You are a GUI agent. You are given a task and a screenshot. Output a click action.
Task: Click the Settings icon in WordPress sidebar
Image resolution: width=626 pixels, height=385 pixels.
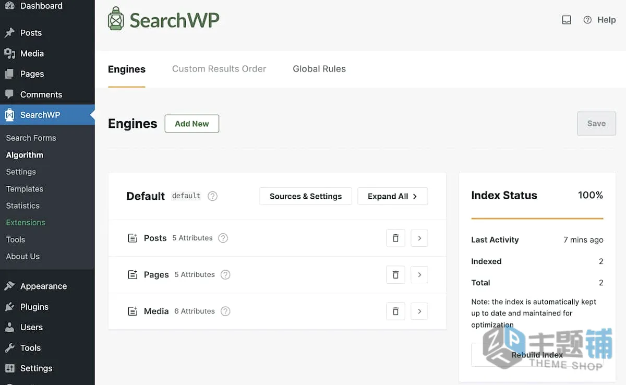[9, 368]
